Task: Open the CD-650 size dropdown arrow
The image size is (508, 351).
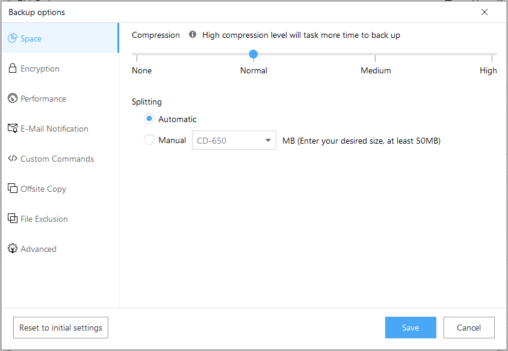Action: 268,140
